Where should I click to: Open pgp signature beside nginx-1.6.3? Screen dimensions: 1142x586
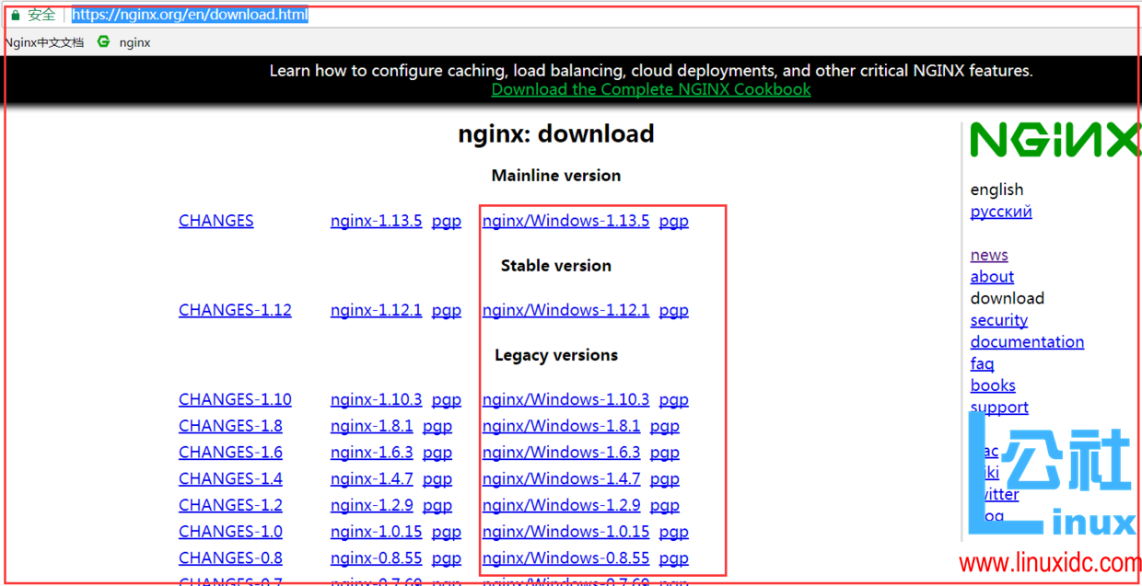point(437,453)
